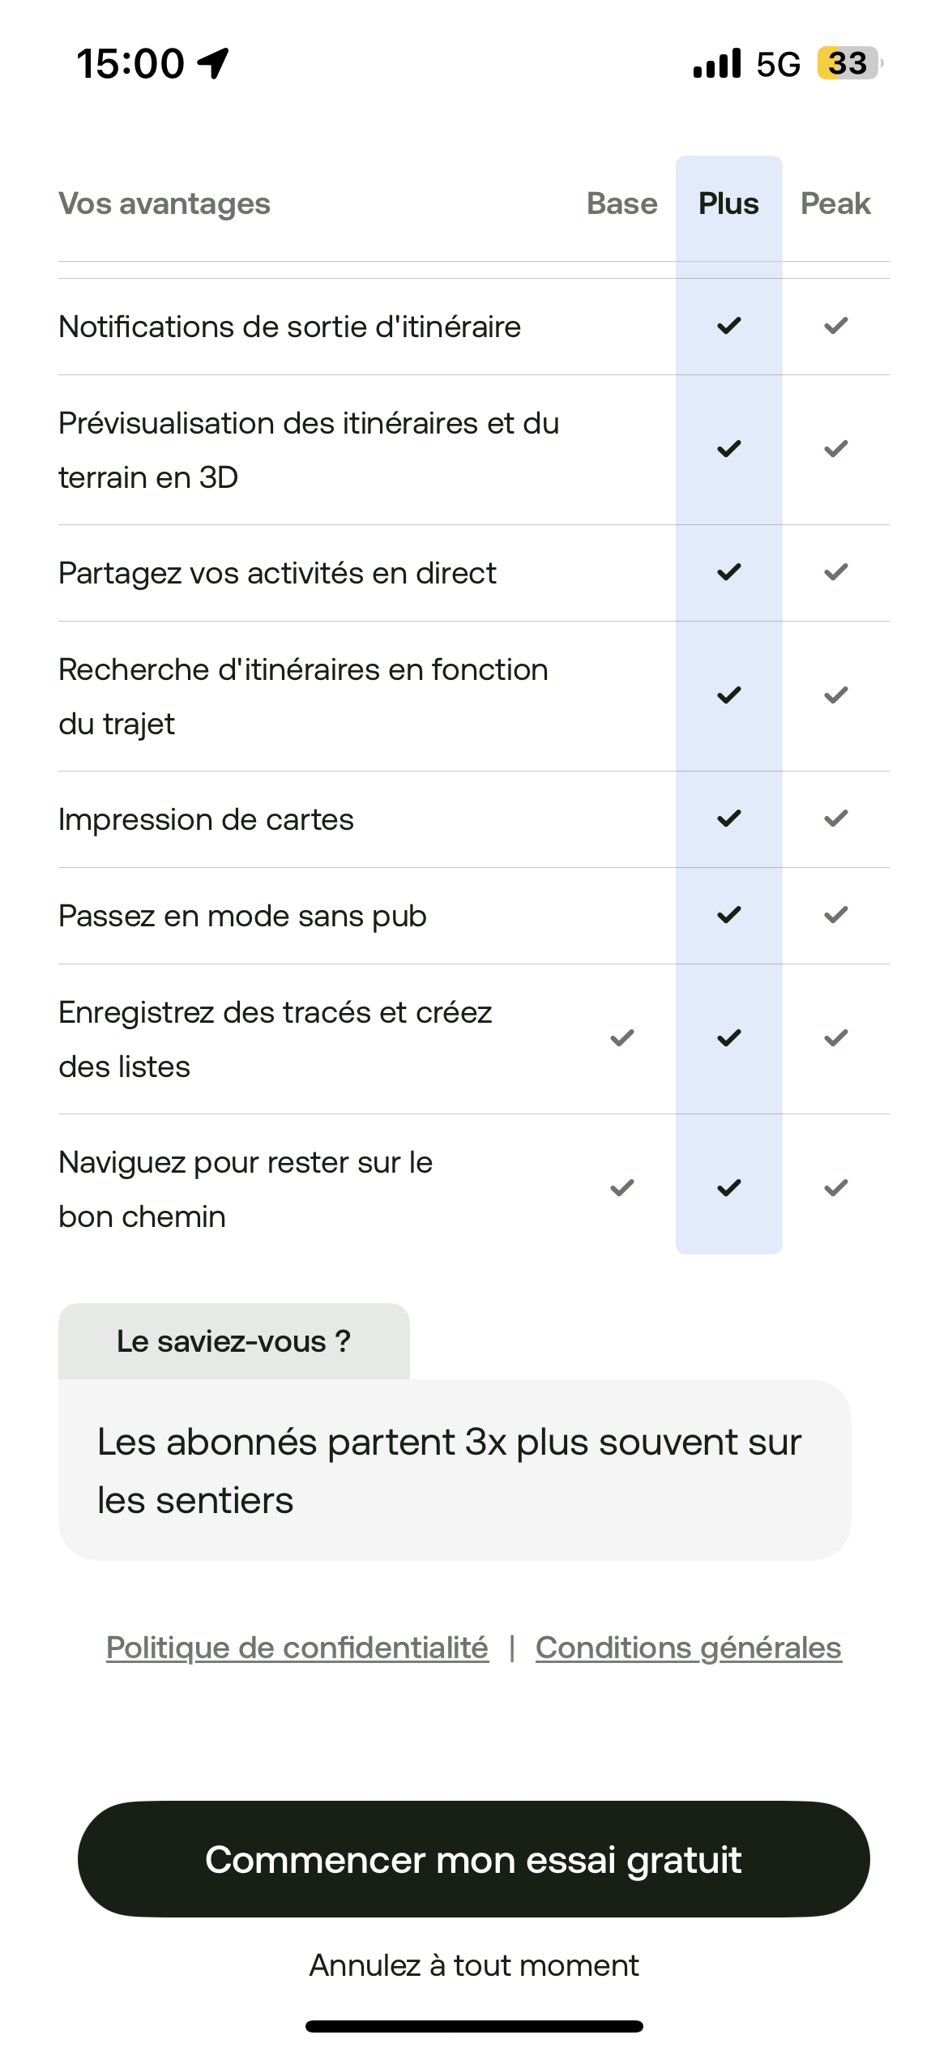Select the Base plan column

click(x=622, y=203)
